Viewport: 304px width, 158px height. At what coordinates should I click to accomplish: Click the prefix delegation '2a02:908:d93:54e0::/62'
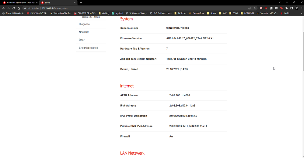pyautogui.click(x=183, y=116)
